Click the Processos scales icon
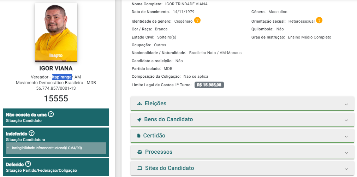357x177 pixels. tap(140, 152)
